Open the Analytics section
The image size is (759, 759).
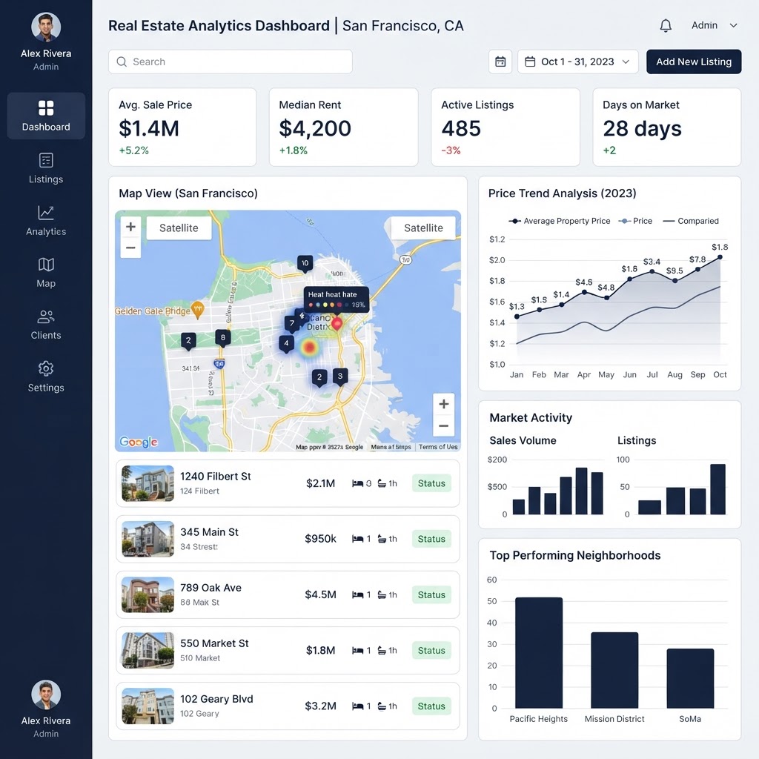pyautogui.click(x=46, y=221)
